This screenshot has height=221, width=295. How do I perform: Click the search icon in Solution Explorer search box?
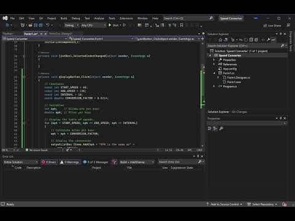pyautogui.click(x=282, y=46)
